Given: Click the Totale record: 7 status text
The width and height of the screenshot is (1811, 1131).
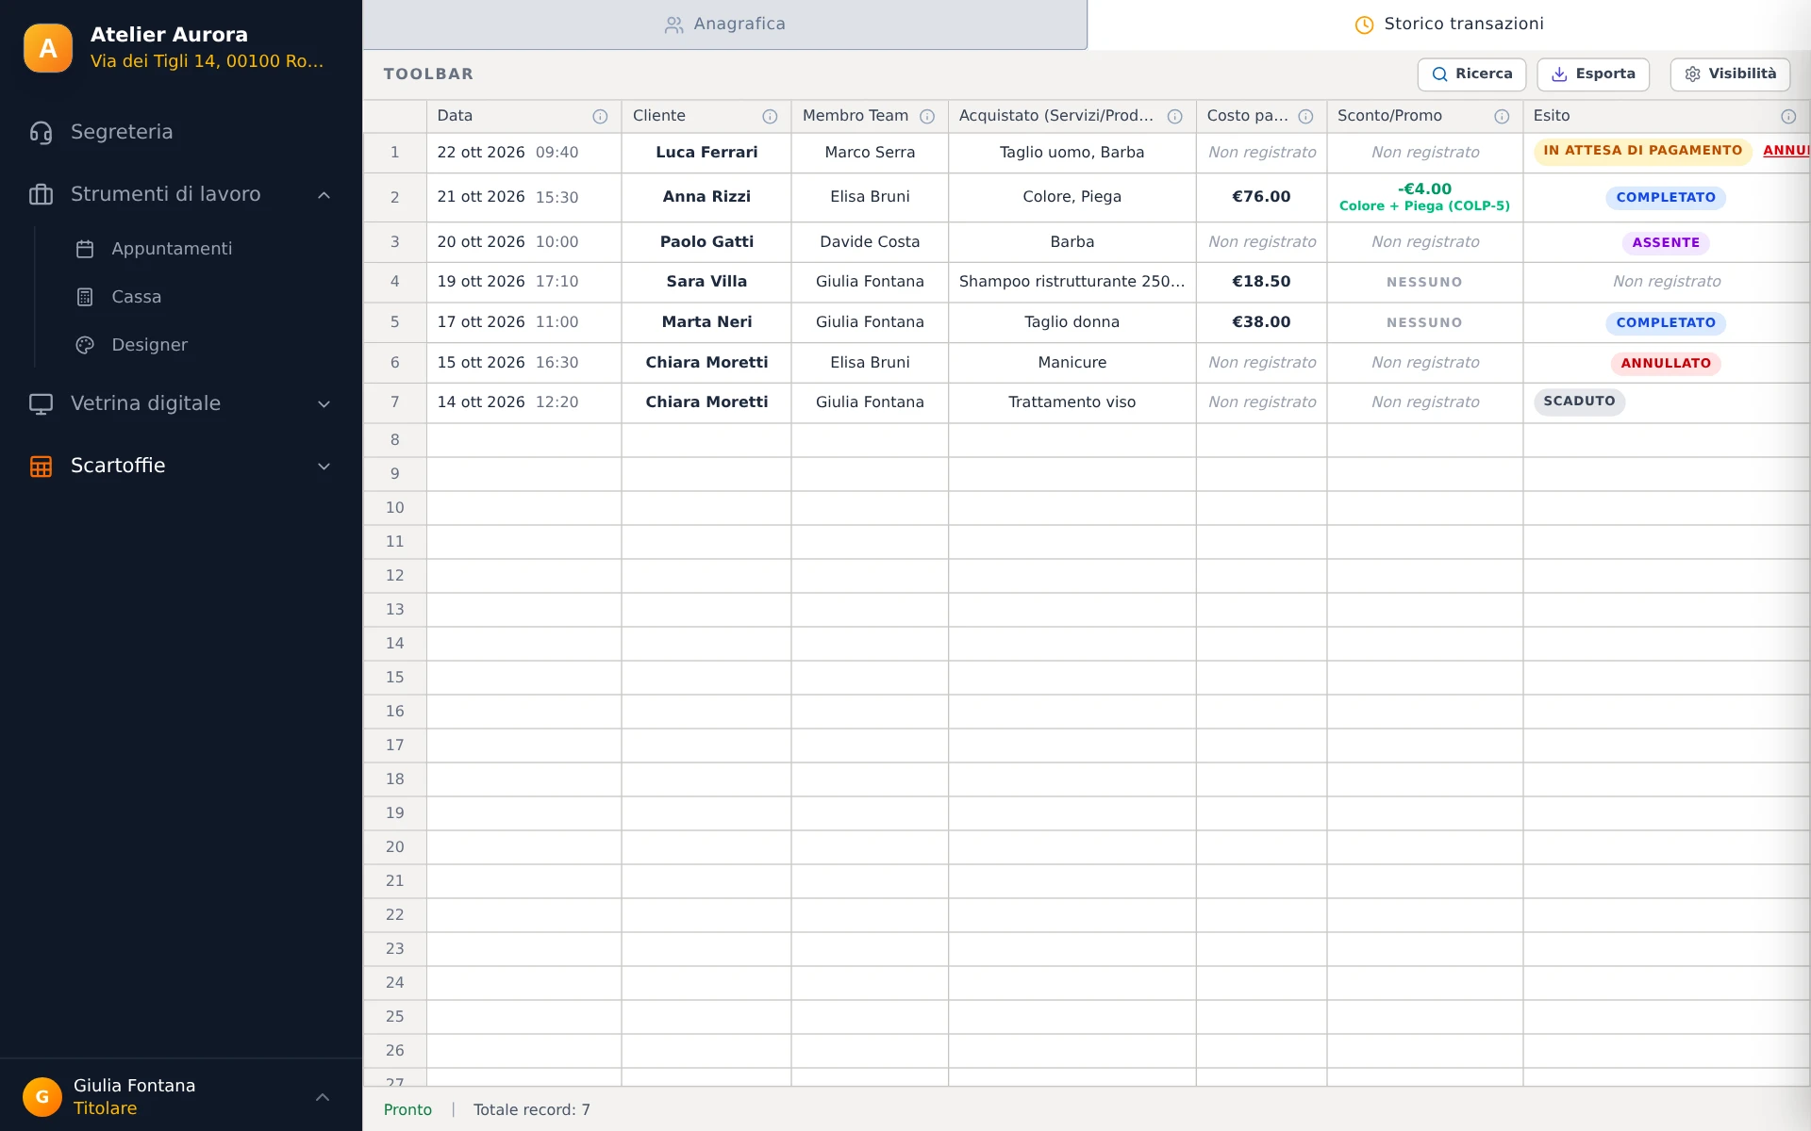Looking at the screenshot, I should coord(532,1110).
